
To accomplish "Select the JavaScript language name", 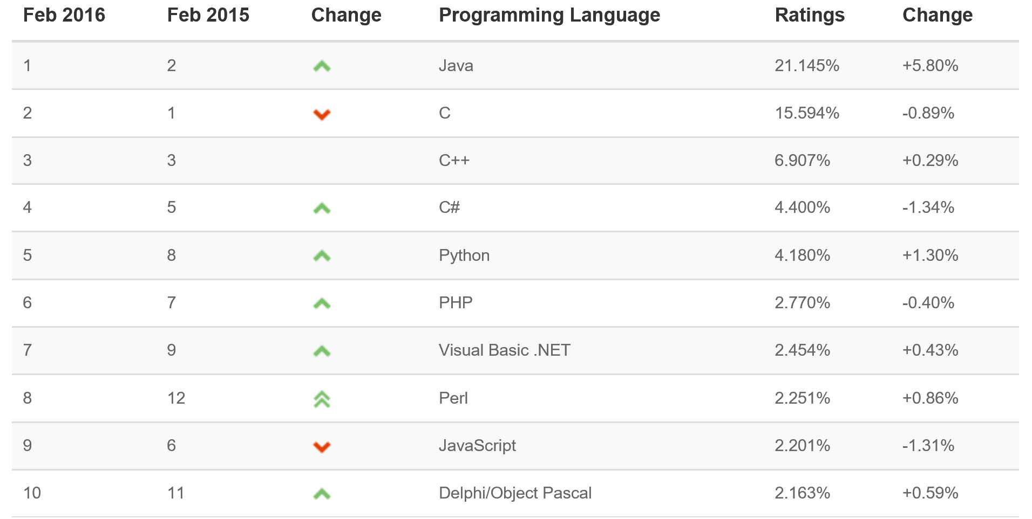I will 477,446.
